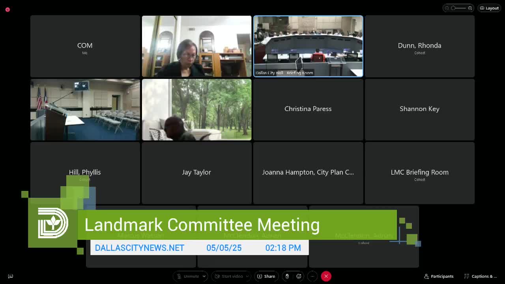Open the Reactions emoji icon
The height and width of the screenshot is (284, 505).
(299, 276)
